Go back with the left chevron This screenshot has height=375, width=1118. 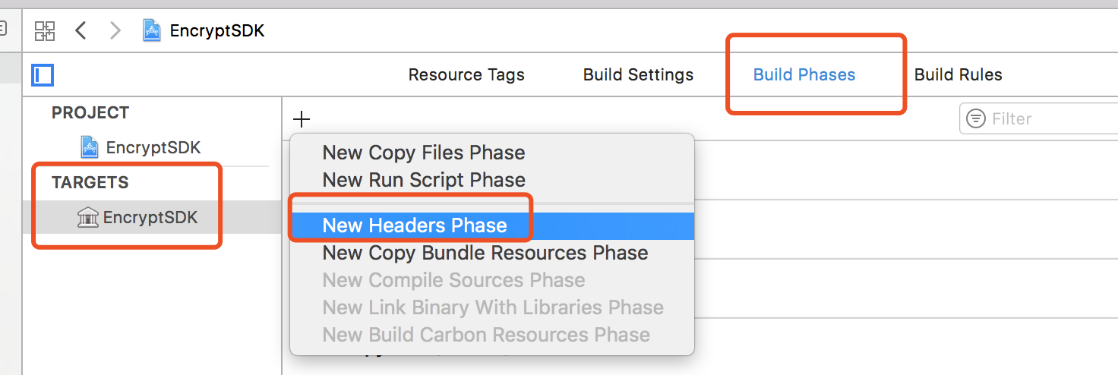[x=81, y=31]
